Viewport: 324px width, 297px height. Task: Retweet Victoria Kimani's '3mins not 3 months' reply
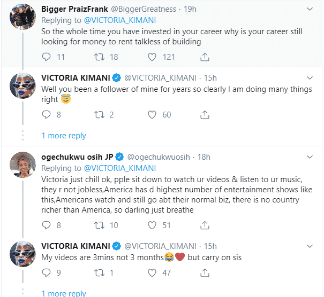coord(99,272)
